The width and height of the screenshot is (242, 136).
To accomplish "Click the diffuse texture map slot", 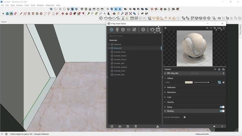I will pos(219,82).
